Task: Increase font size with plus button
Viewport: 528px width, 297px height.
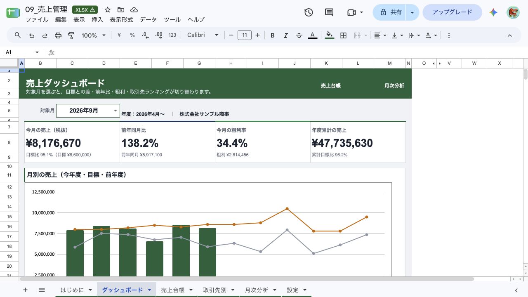Action: click(x=257, y=35)
